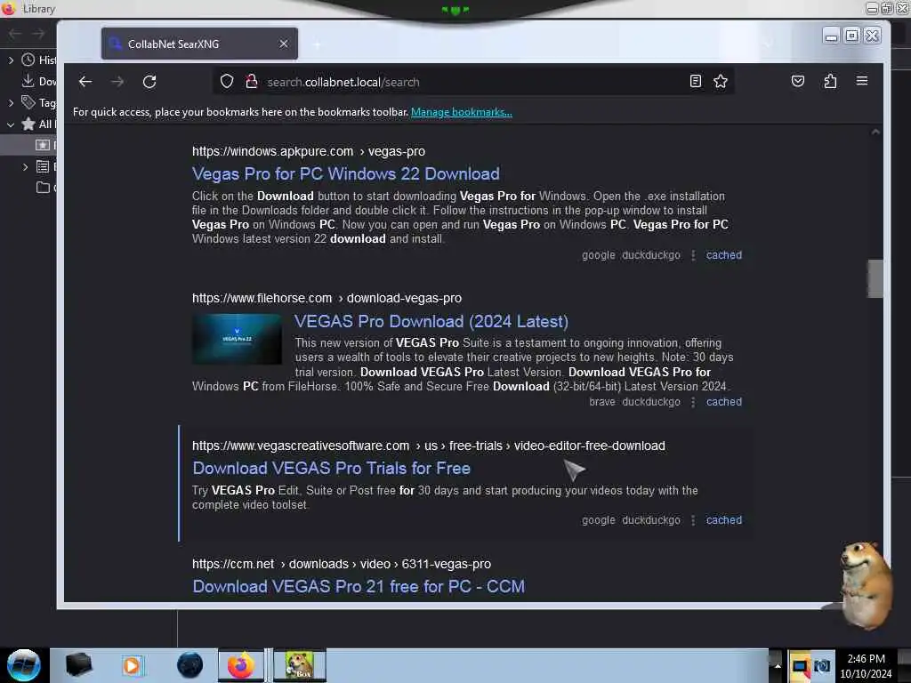Open VEGAS Pro Download (2024 Latest) result
911x683 pixels.
[431, 321]
